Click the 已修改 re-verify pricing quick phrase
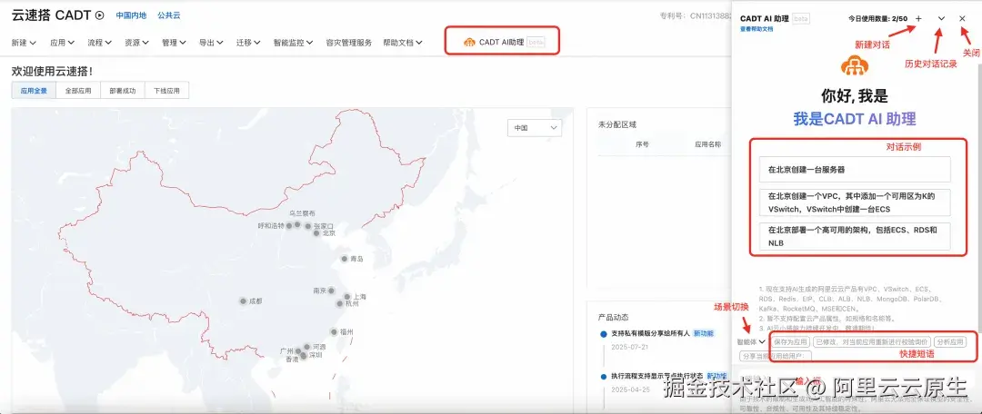The image size is (982, 414). [871, 342]
